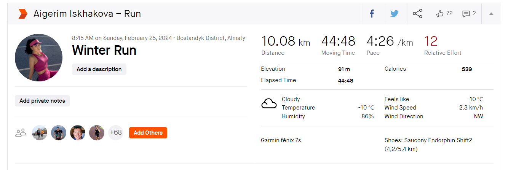This screenshot has width=508, height=170.
Task: Share activity on Twitter
Action: coord(394,14)
